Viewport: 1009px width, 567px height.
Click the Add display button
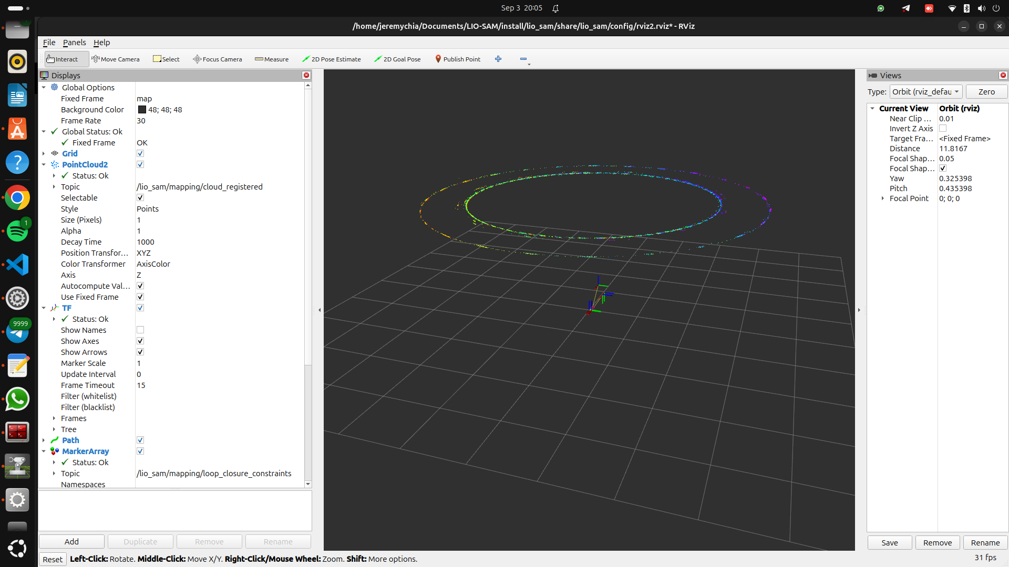pyautogui.click(x=71, y=542)
